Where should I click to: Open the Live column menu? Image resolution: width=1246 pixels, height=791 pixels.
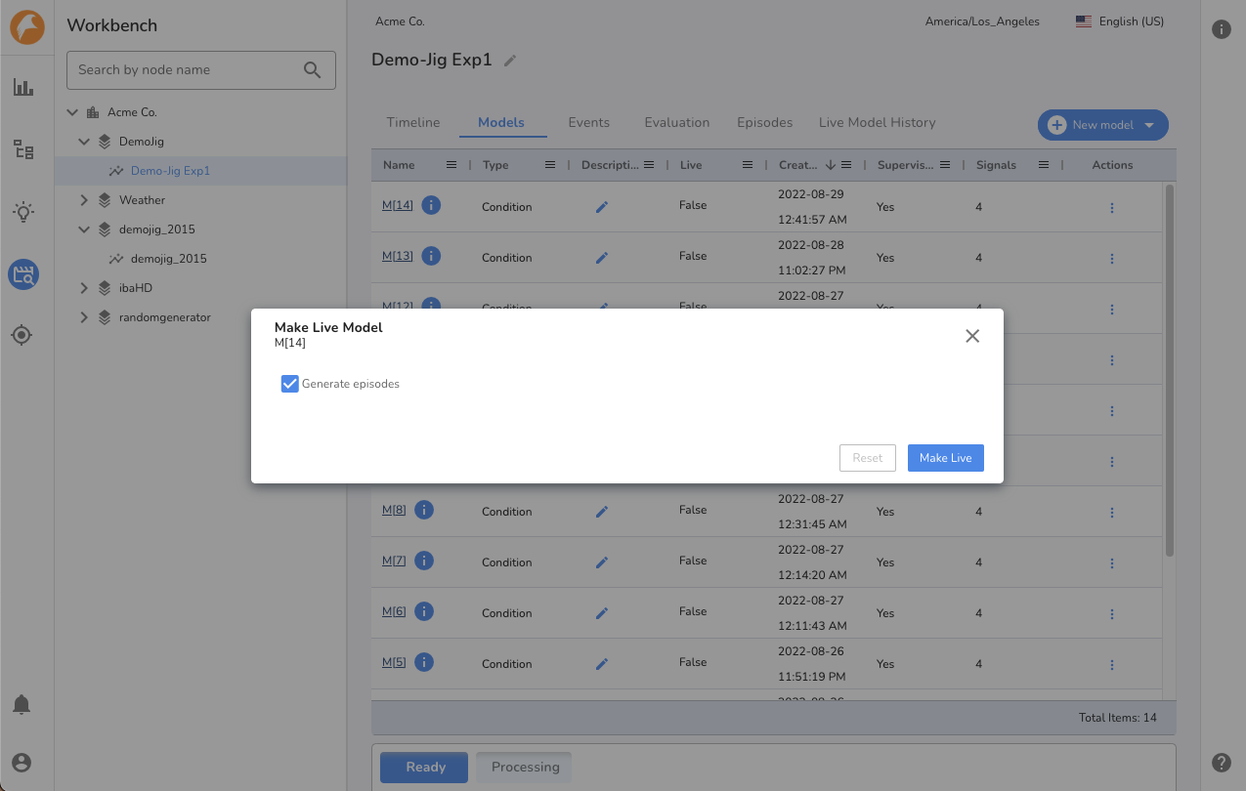click(748, 165)
